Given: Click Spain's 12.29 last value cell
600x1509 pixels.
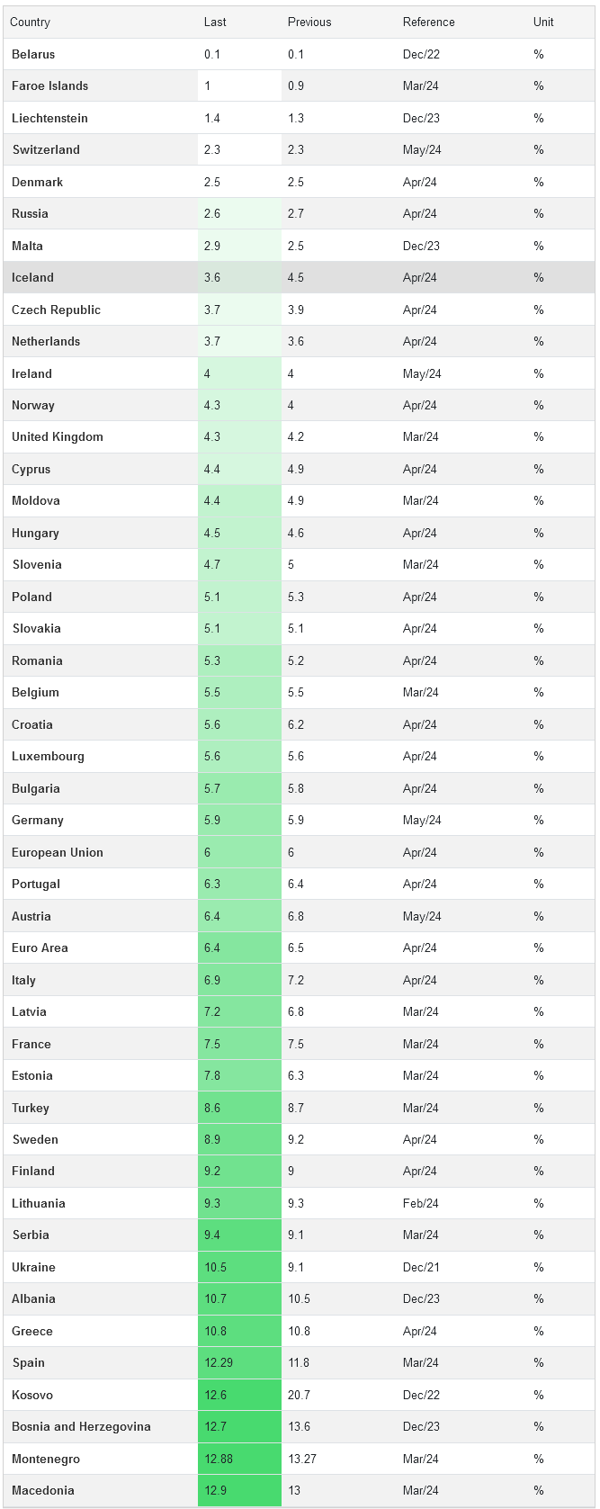Looking at the screenshot, I should [219, 1363].
